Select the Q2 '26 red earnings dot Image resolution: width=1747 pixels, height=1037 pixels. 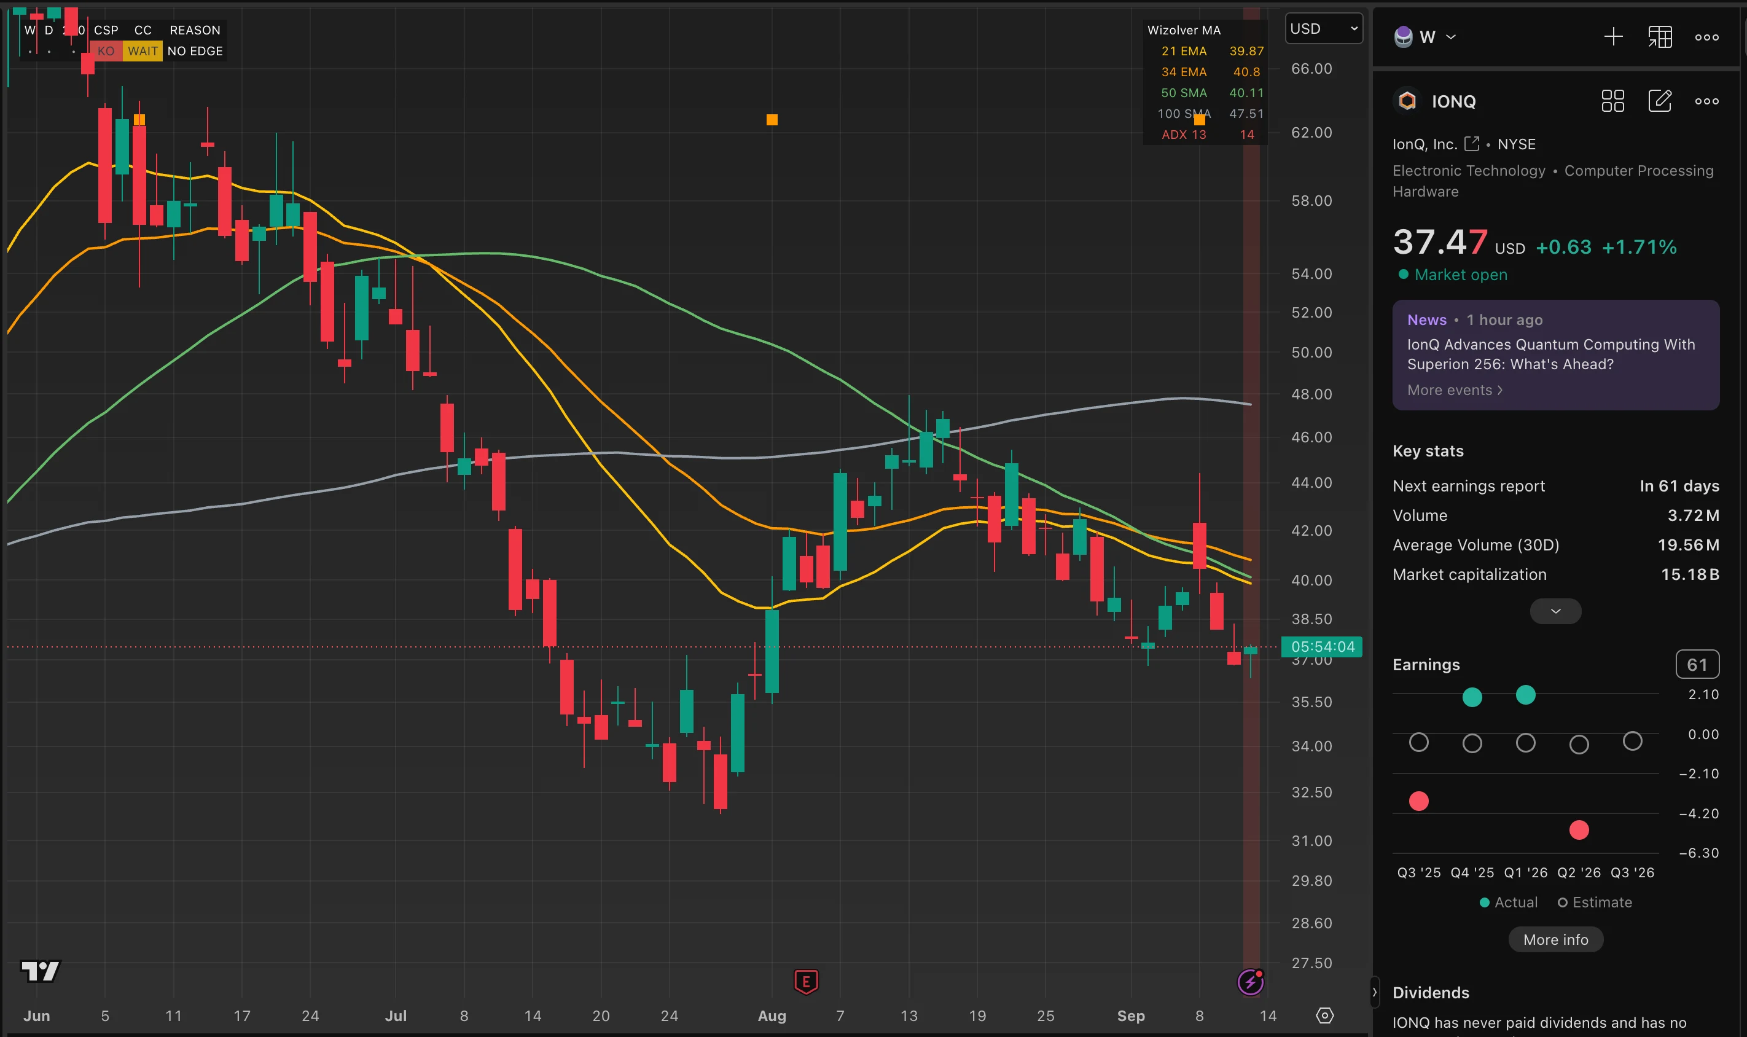[1579, 830]
